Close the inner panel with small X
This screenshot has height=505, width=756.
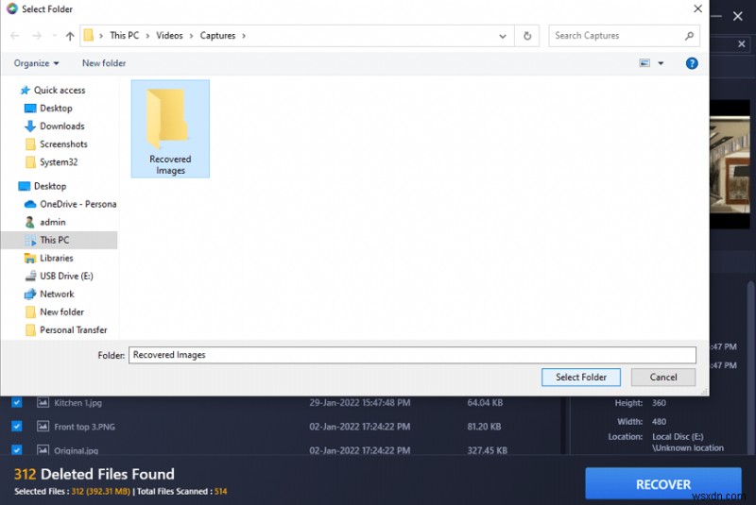click(x=742, y=44)
